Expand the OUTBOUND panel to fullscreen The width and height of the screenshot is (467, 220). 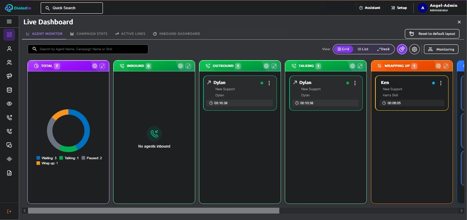point(274,66)
